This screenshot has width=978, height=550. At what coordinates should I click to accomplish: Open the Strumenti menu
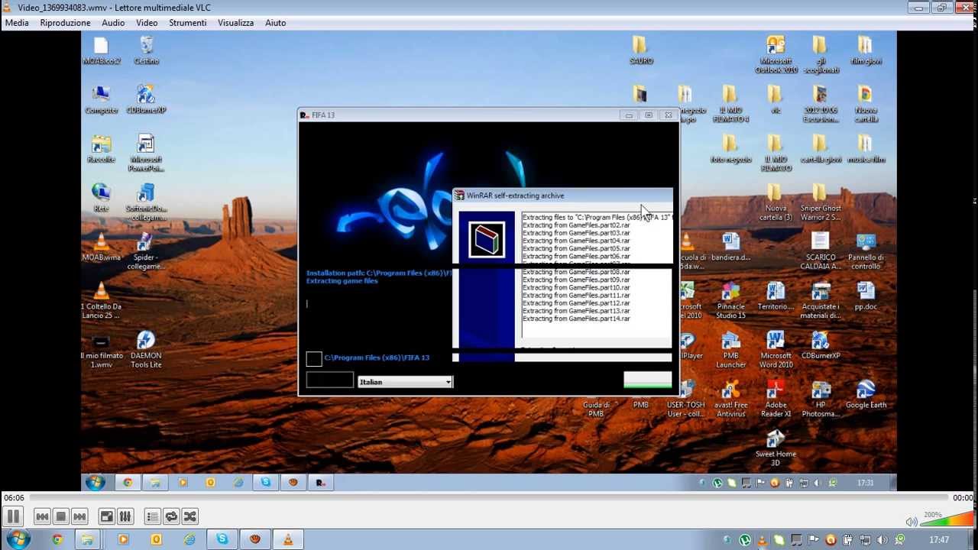pos(188,23)
